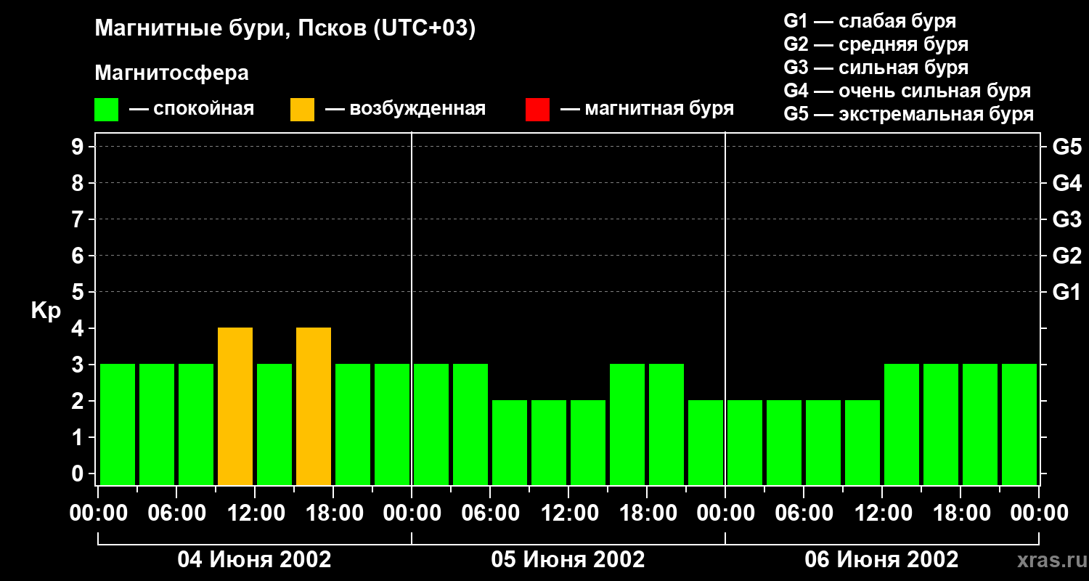Select the green bar for 00:00–03:00 on 04 Июня
1089x581 pixels.
[118, 424]
